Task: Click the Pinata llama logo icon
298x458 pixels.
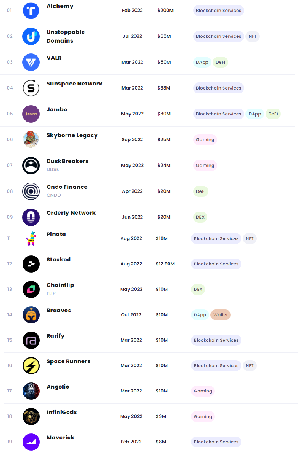Action: (31, 238)
